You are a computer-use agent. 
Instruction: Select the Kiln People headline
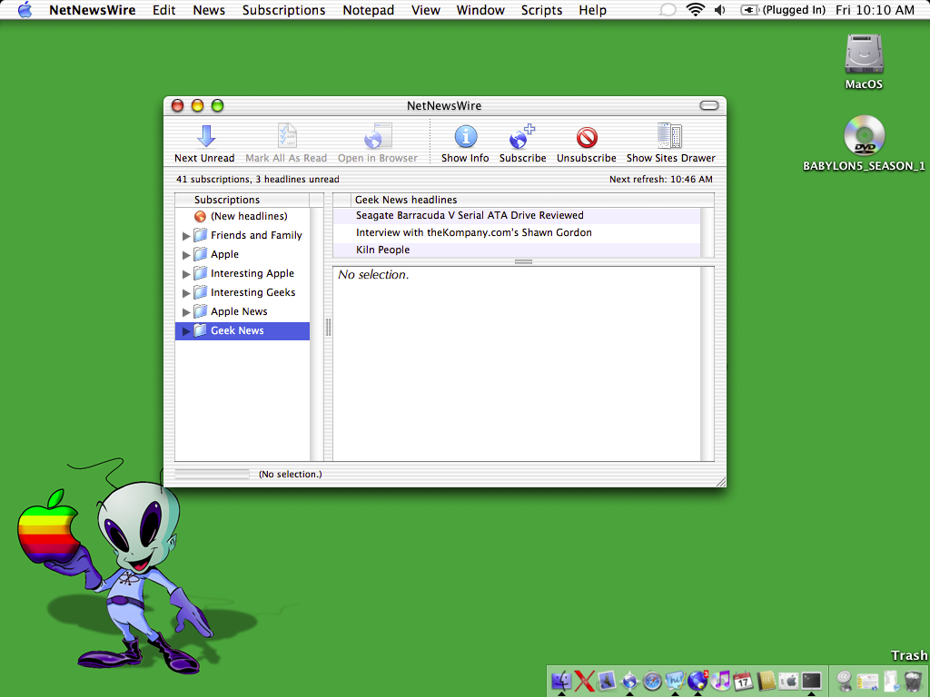(382, 250)
